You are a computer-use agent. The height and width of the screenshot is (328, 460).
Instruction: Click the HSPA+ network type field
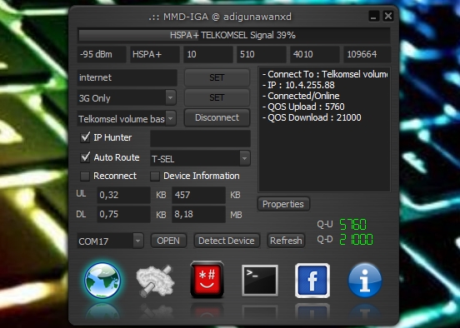(155, 54)
